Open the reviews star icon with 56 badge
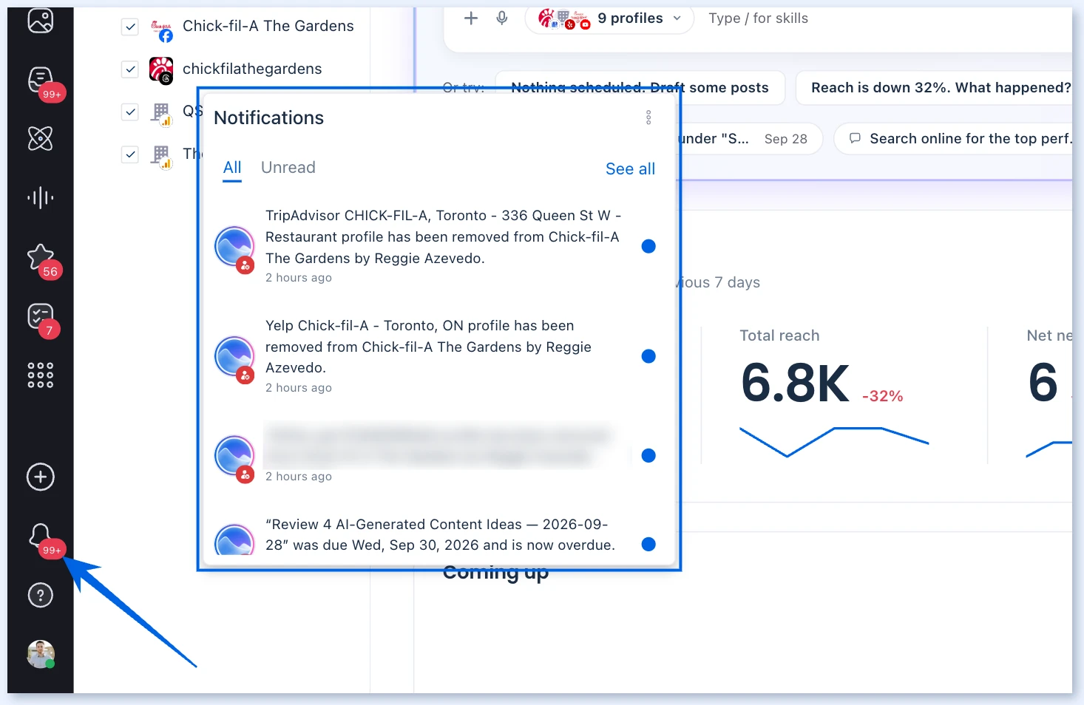This screenshot has width=1084, height=705. 41,257
